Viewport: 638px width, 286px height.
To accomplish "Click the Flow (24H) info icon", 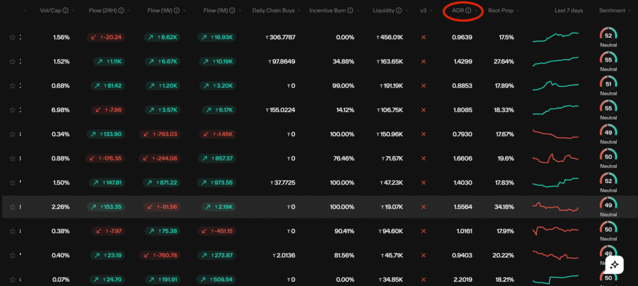I will pyautogui.click(x=121, y=11).
